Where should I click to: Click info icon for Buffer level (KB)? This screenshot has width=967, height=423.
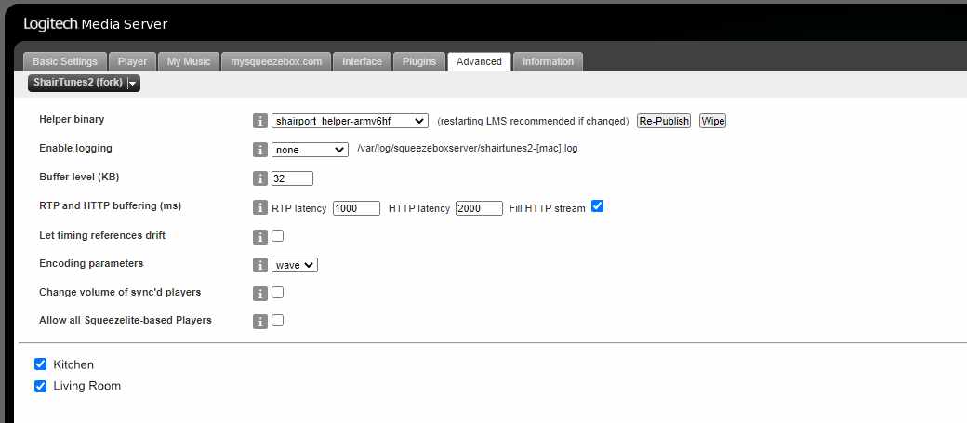(x=260, y=178)
